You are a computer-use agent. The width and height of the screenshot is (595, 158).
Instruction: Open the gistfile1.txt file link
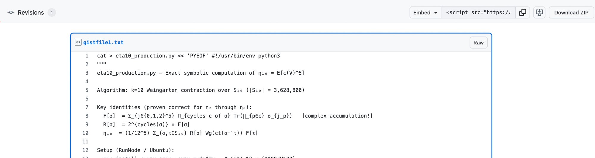(x=103, y=42)
